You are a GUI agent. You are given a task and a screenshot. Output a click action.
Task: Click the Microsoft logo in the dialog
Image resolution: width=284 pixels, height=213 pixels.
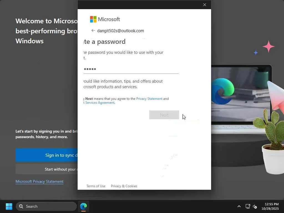coord(105,19)
